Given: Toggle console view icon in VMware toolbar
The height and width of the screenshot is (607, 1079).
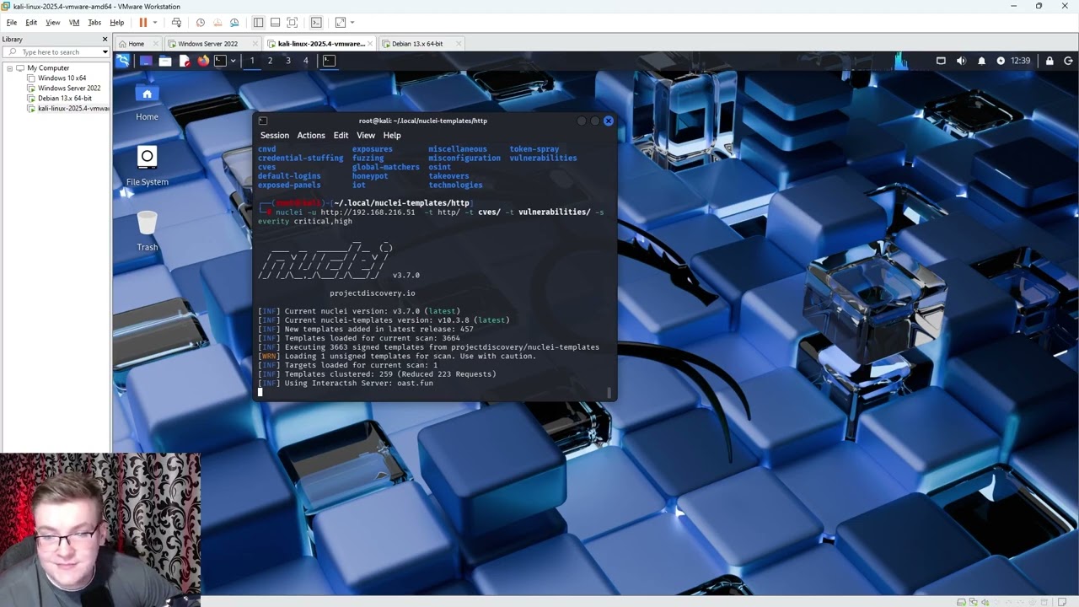Looking at the screenshot, I should click(316, 22).
